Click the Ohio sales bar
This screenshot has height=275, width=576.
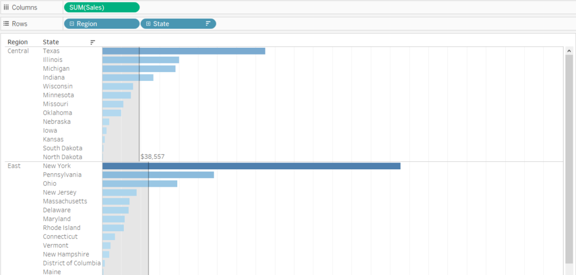(140, 183)
